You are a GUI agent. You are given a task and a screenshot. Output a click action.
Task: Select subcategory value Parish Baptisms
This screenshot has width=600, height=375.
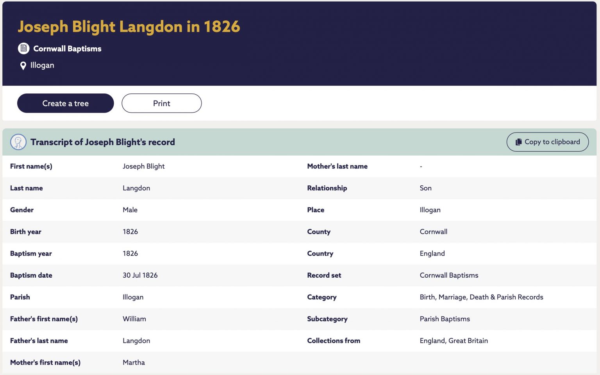(x=445, y=319)
